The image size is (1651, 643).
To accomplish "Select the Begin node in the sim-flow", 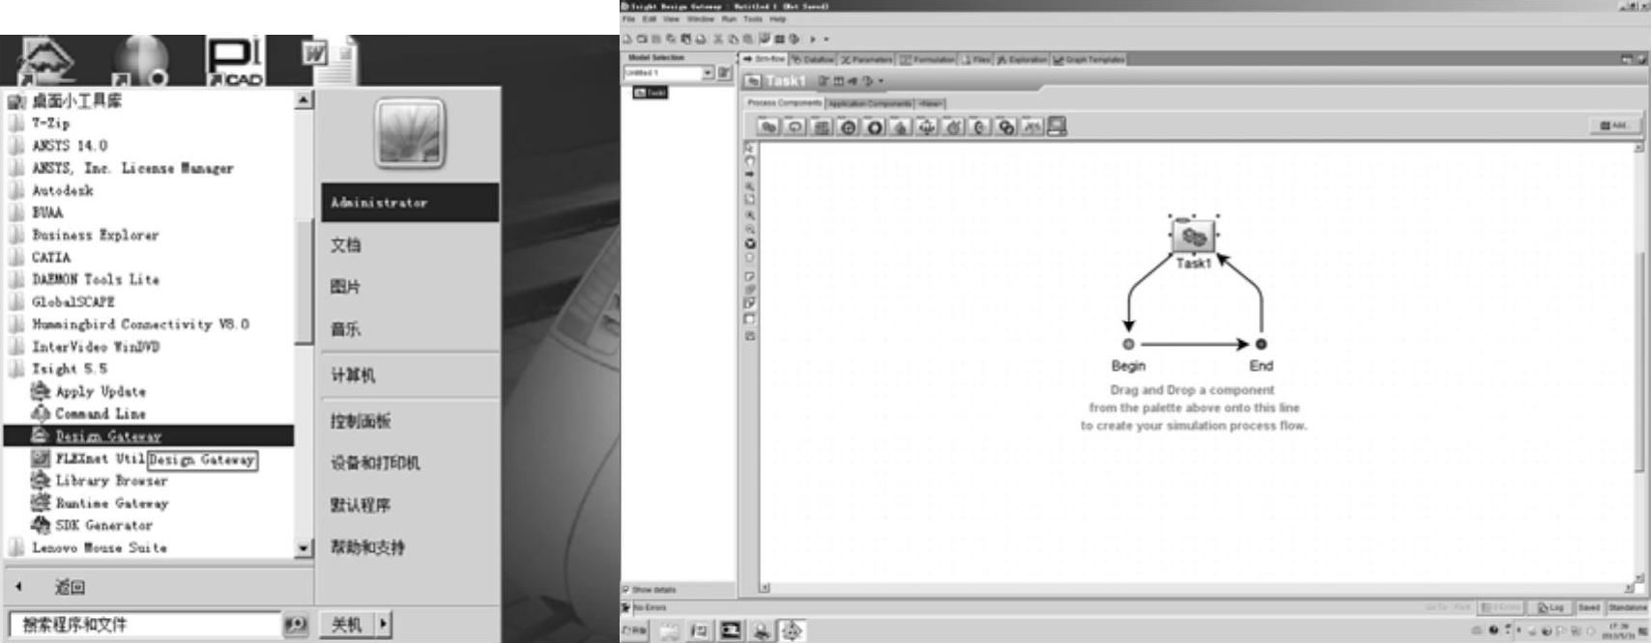I will pos(1128,344).
